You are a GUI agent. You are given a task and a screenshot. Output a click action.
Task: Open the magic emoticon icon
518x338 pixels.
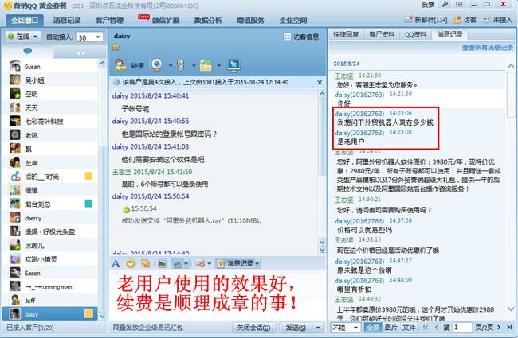(x=146, y=263)
